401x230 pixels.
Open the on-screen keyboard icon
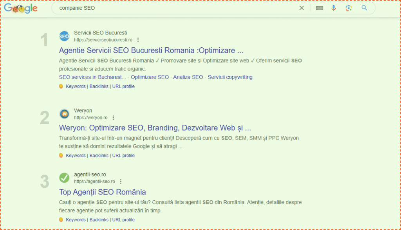(319, 8)
